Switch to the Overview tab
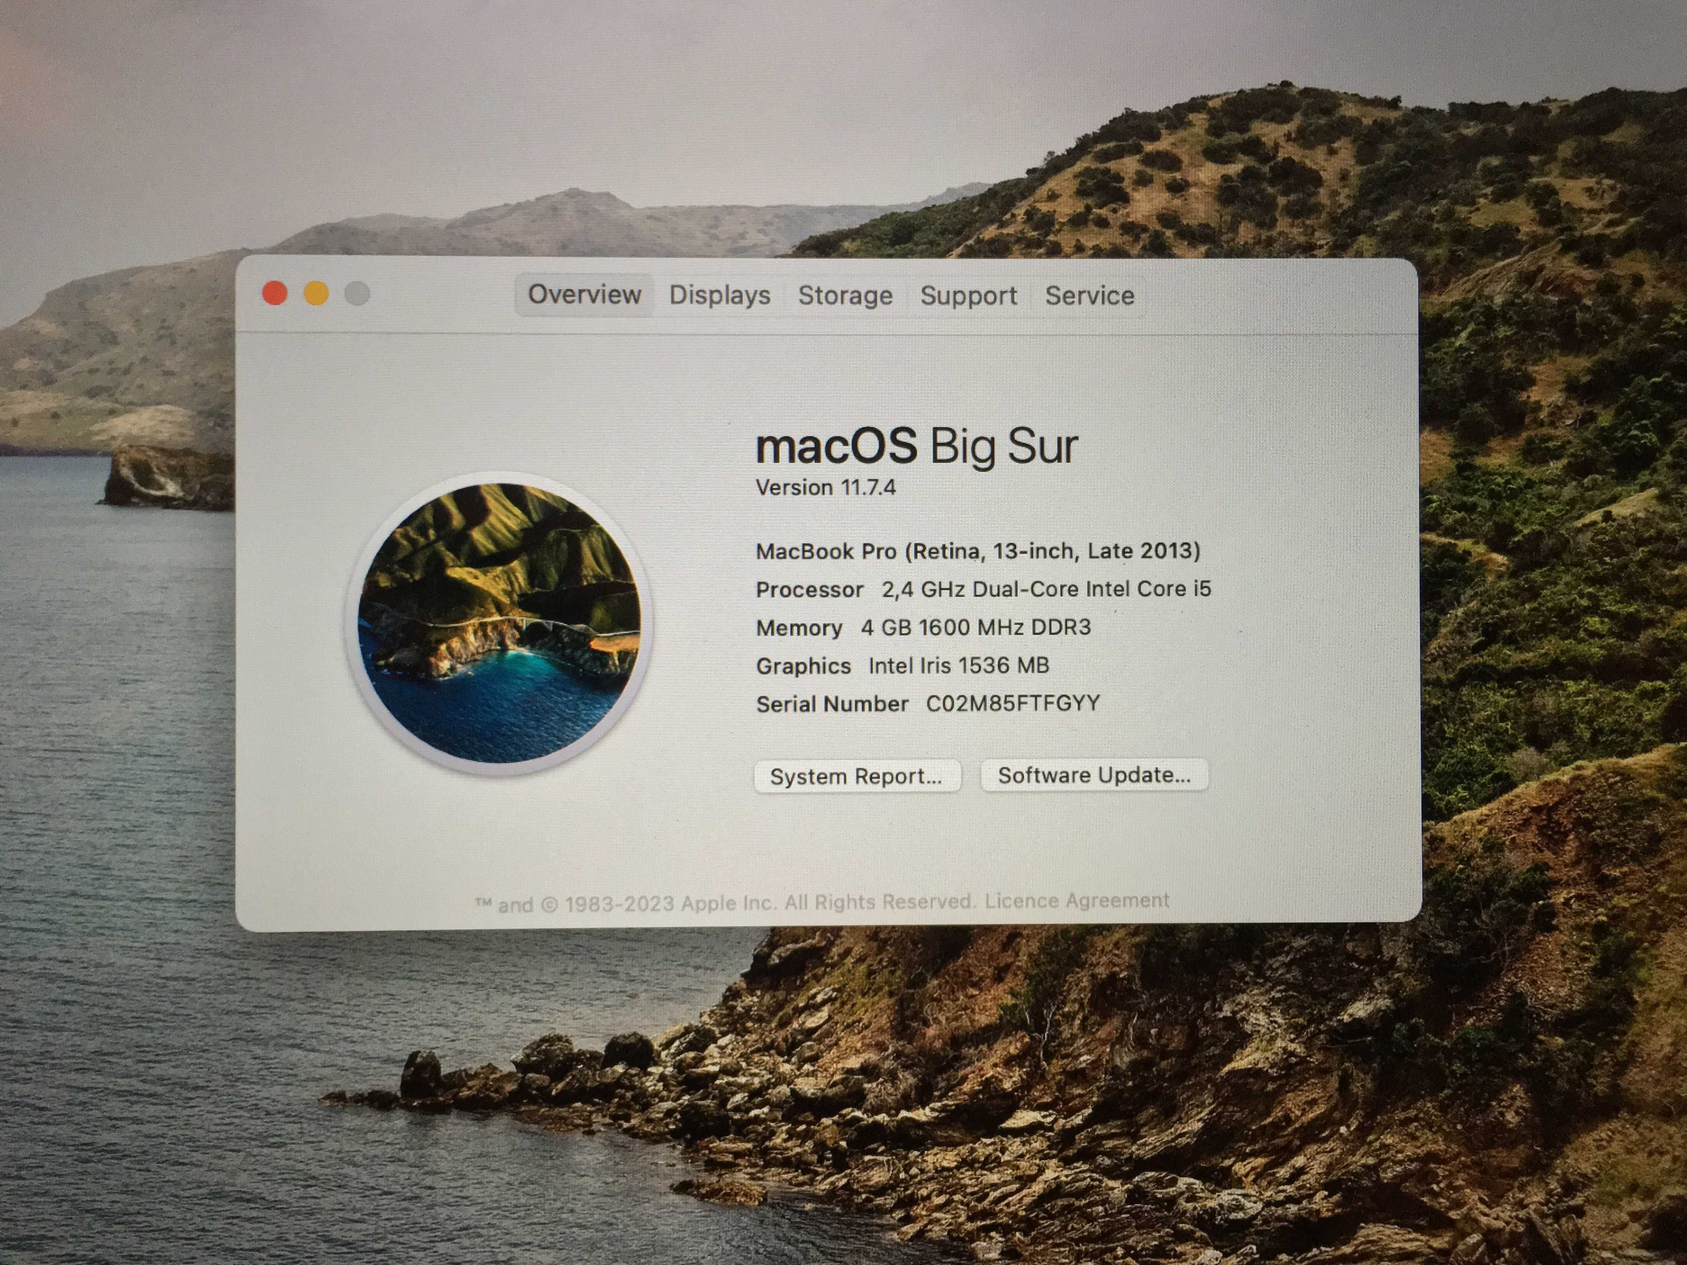This screenshot has height=1265, width=1687. pyautogui.click(x=584, y=294)
